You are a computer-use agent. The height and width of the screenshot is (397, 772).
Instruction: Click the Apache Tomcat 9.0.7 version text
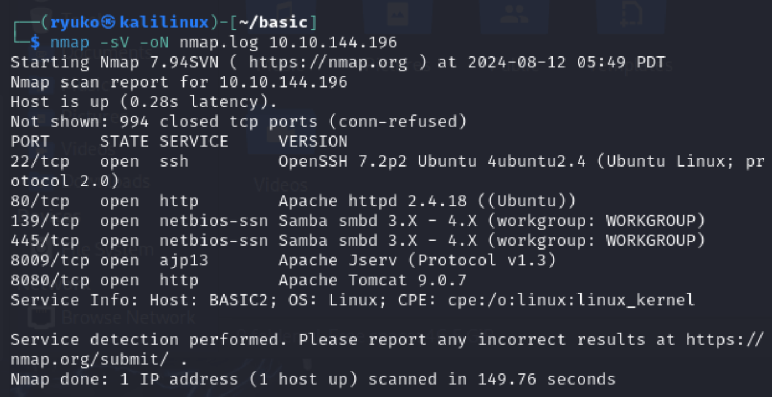[373, 280]
